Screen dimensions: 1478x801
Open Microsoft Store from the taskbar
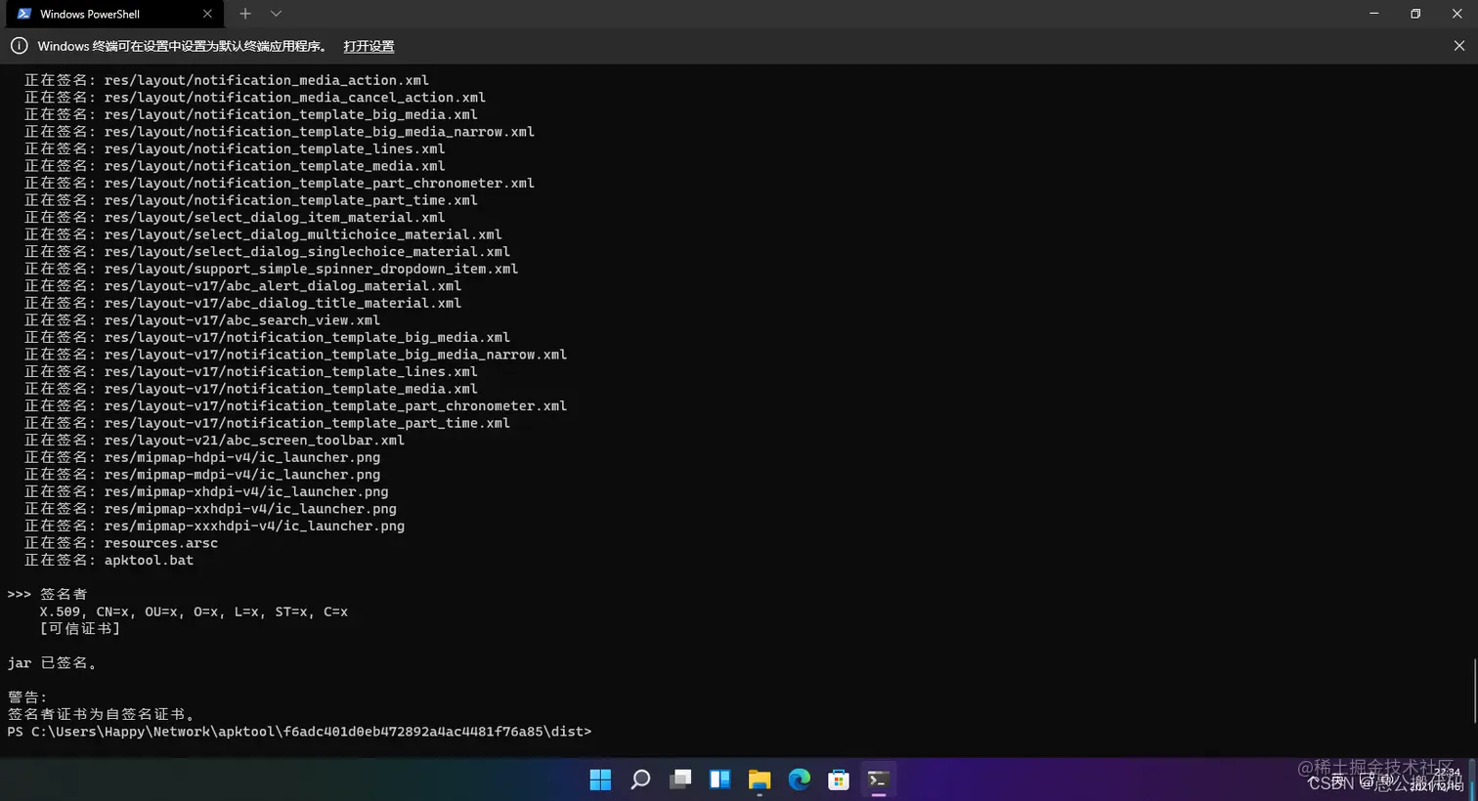(x=839, y=779)
